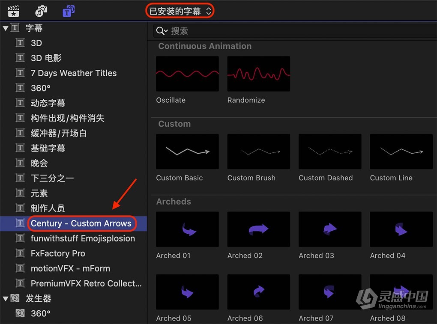
Task: Select the 晚会 category
Action: click(39, 163)
